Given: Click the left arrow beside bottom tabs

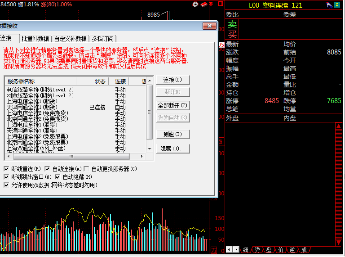Looking at the screenshot, I should click(x=229, y=249).
